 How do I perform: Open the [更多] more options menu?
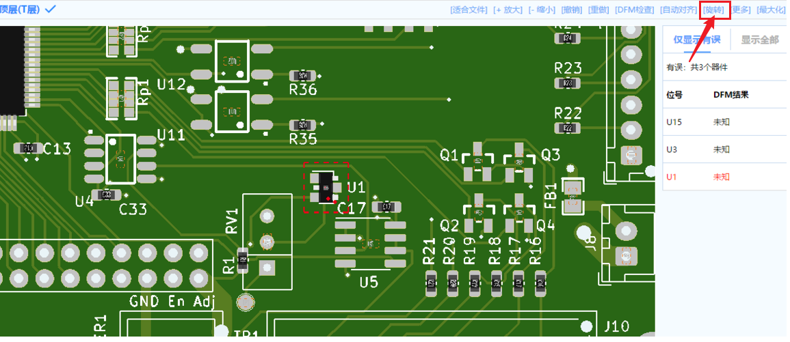pos(741,10)
